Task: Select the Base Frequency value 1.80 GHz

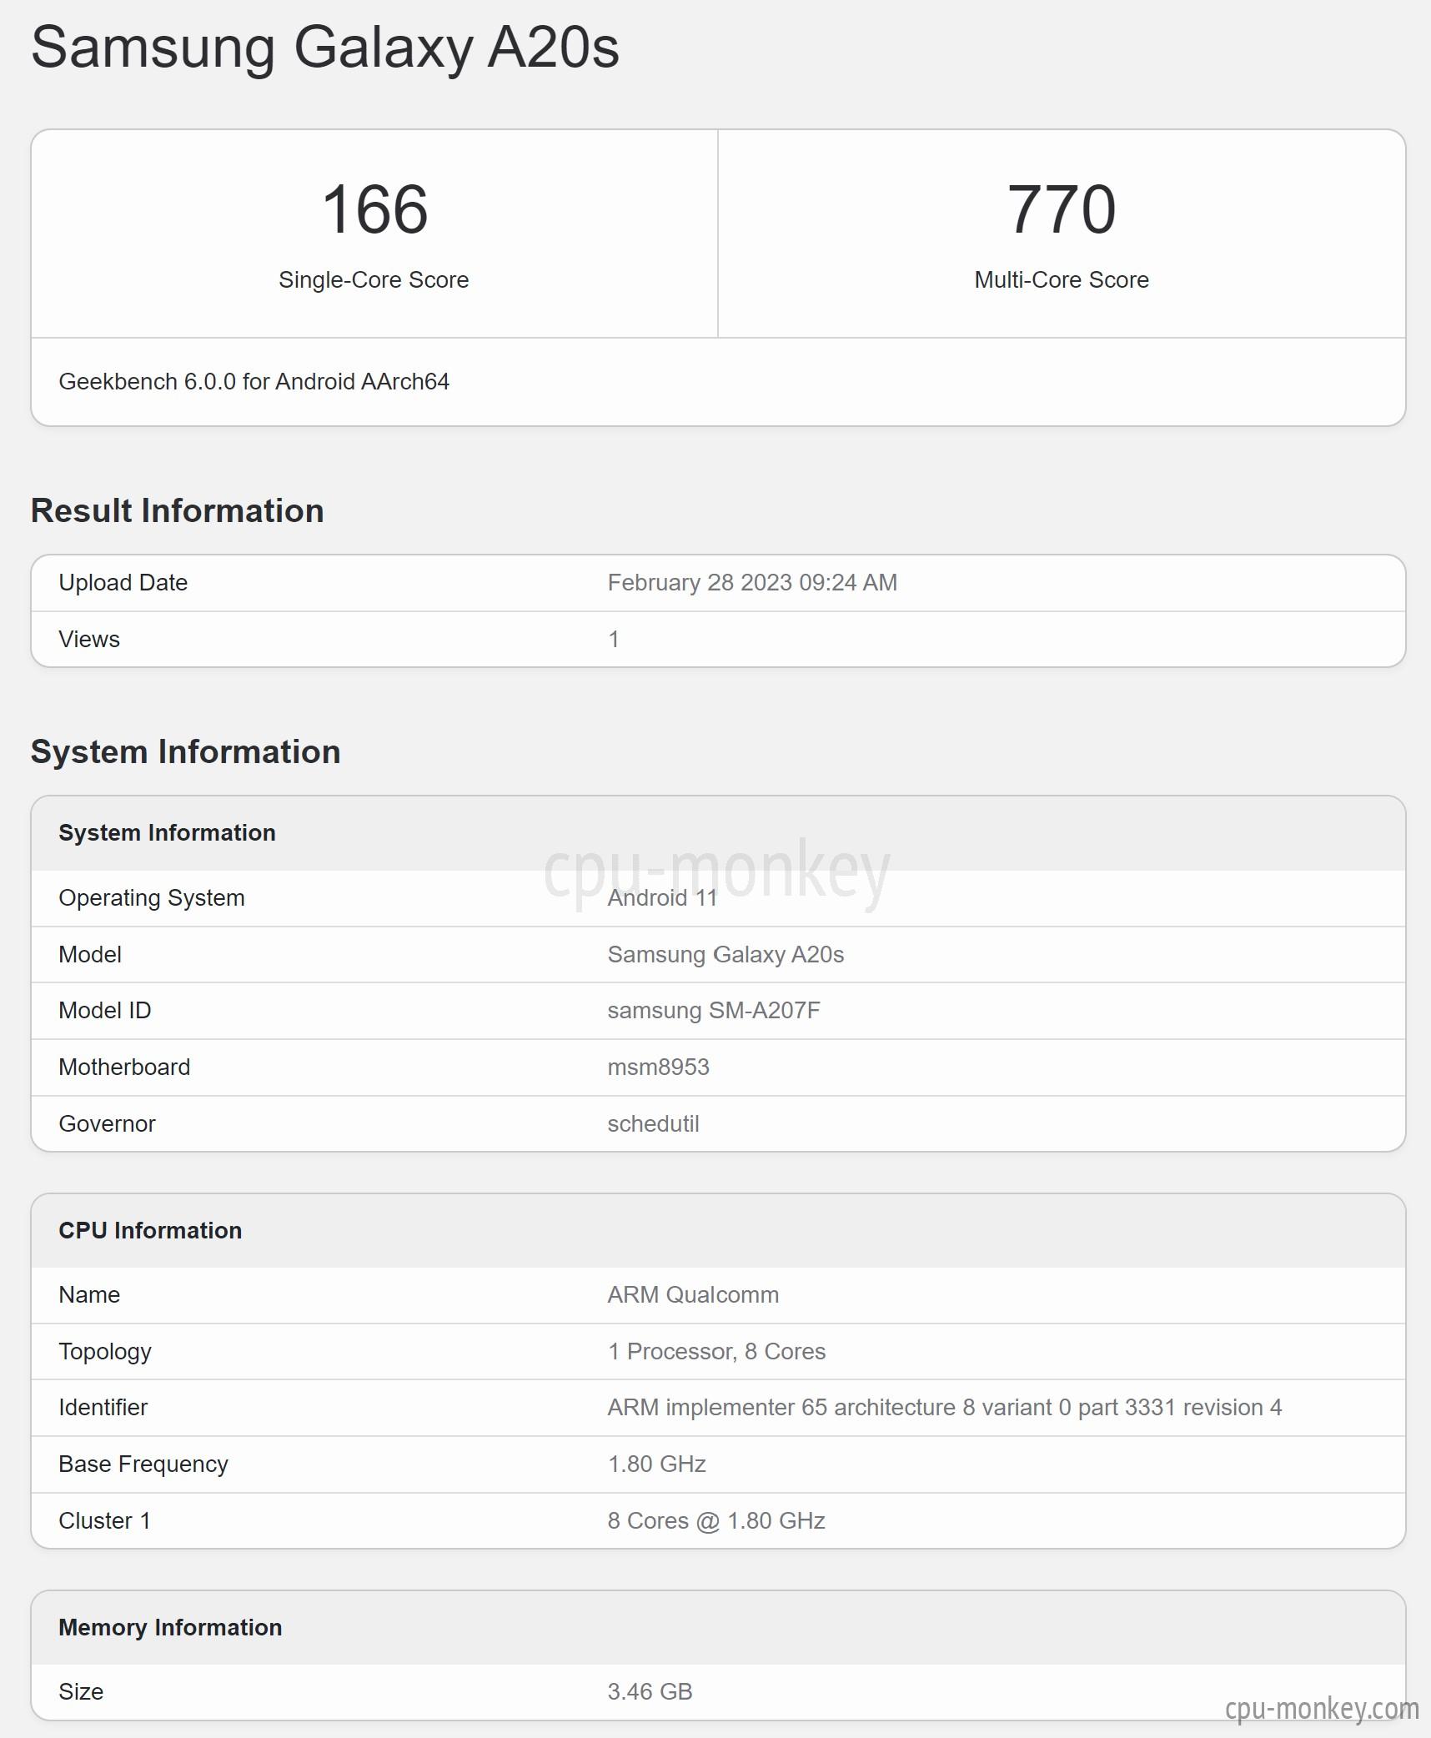Action: pyautogui.click(x=657, y=1464)
